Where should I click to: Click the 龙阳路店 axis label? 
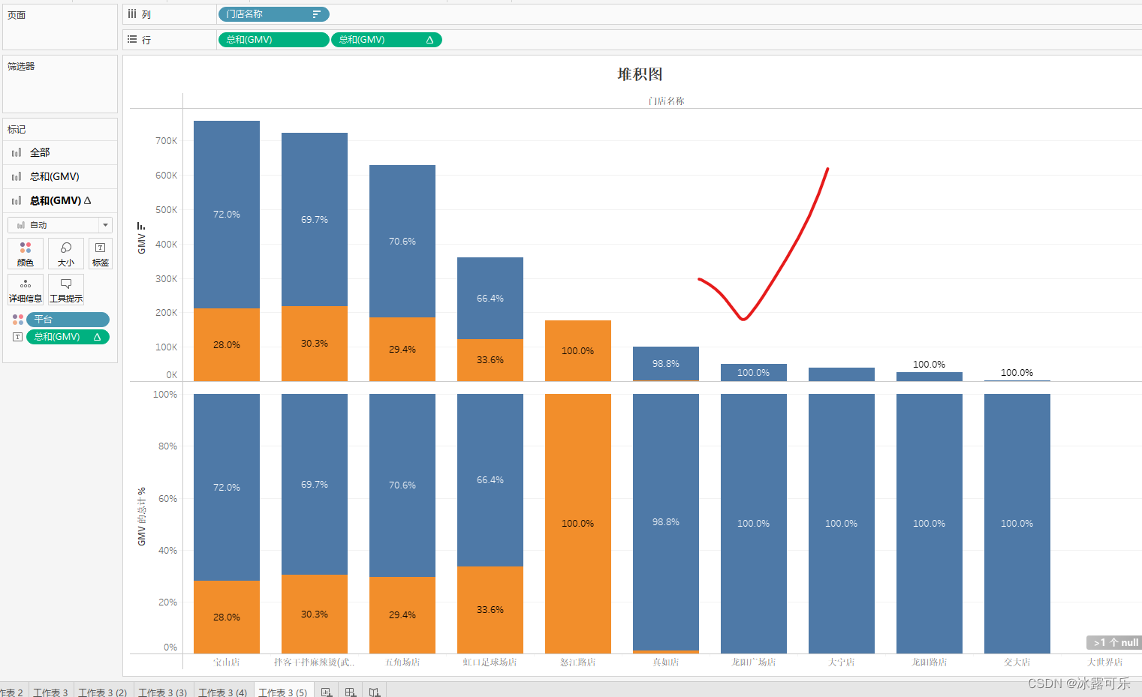click(930, 662)
